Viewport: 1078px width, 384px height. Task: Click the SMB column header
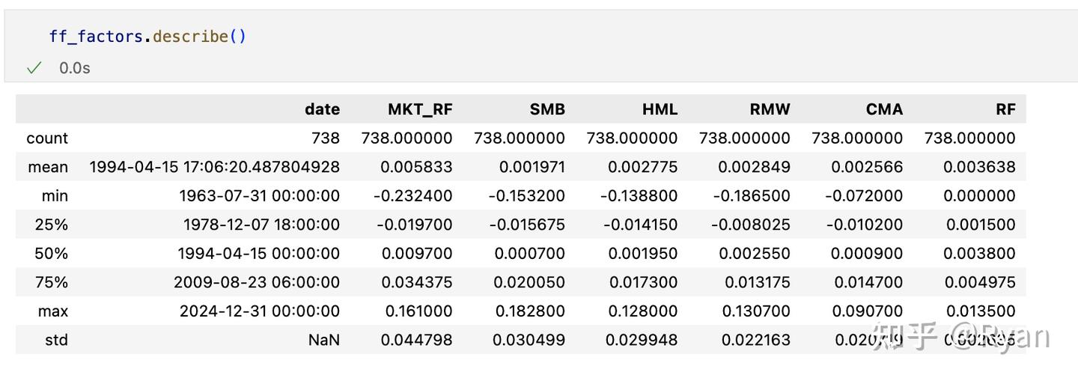pos(547,109)
